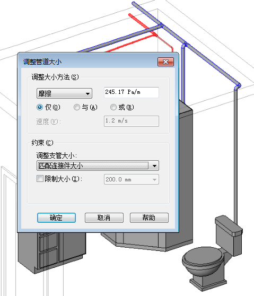Select the 仅(O) radio option
The width and height of the screenshot is (254, 296).
(40, 107)
